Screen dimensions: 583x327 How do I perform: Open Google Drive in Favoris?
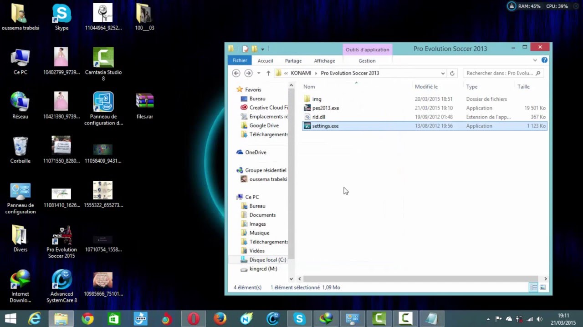(x=260, y=125)
